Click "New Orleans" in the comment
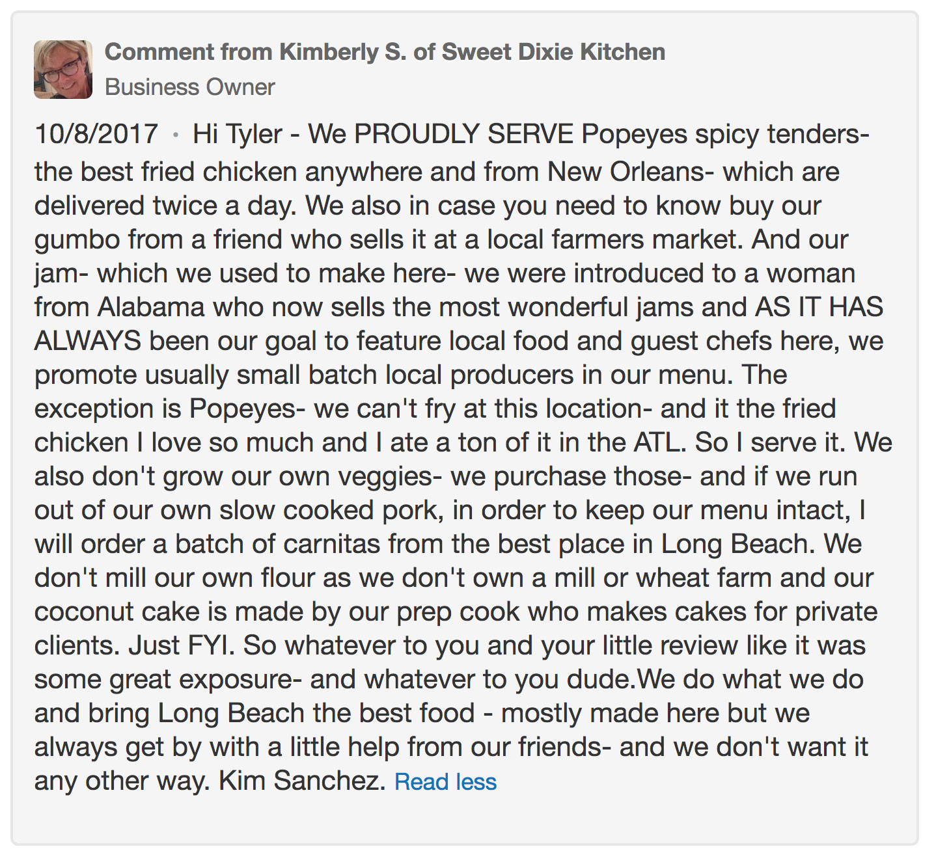This screenshot has height=864, width=936. pos(625,172)
